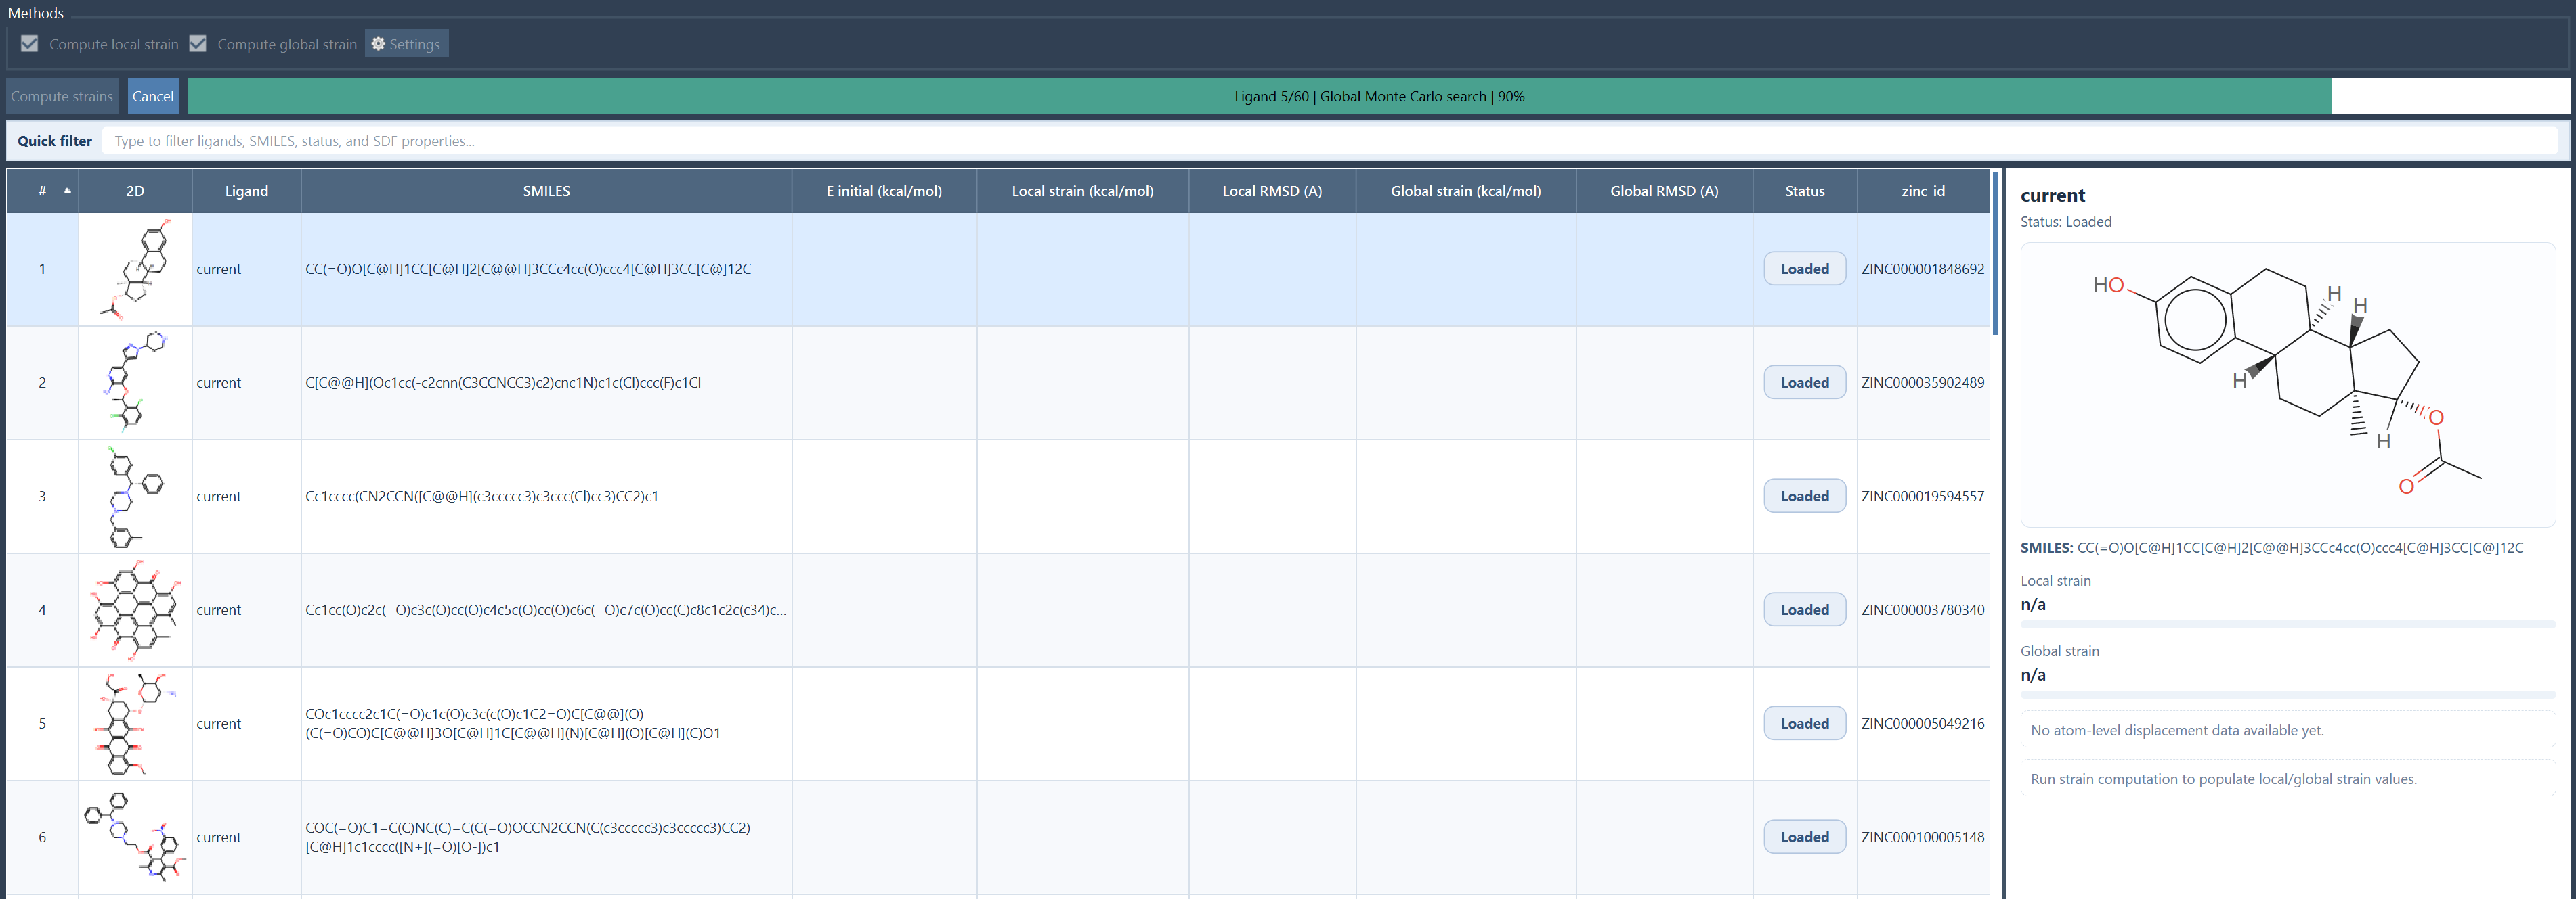
Task: Click the zinc_id column header
Action: pos(1922,191)
